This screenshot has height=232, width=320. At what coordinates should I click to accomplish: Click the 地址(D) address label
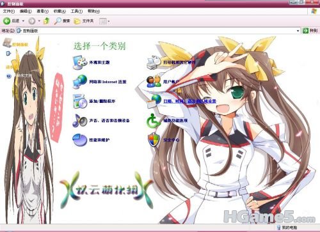8,31
